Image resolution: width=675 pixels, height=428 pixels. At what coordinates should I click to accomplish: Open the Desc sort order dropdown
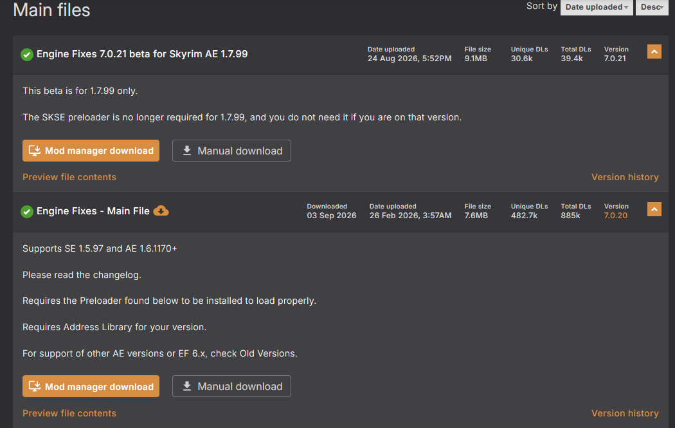click(x=652, y=7)
